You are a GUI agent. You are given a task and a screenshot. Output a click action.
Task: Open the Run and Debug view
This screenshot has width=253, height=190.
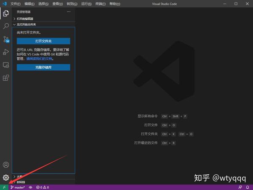(x=6, y=52)
